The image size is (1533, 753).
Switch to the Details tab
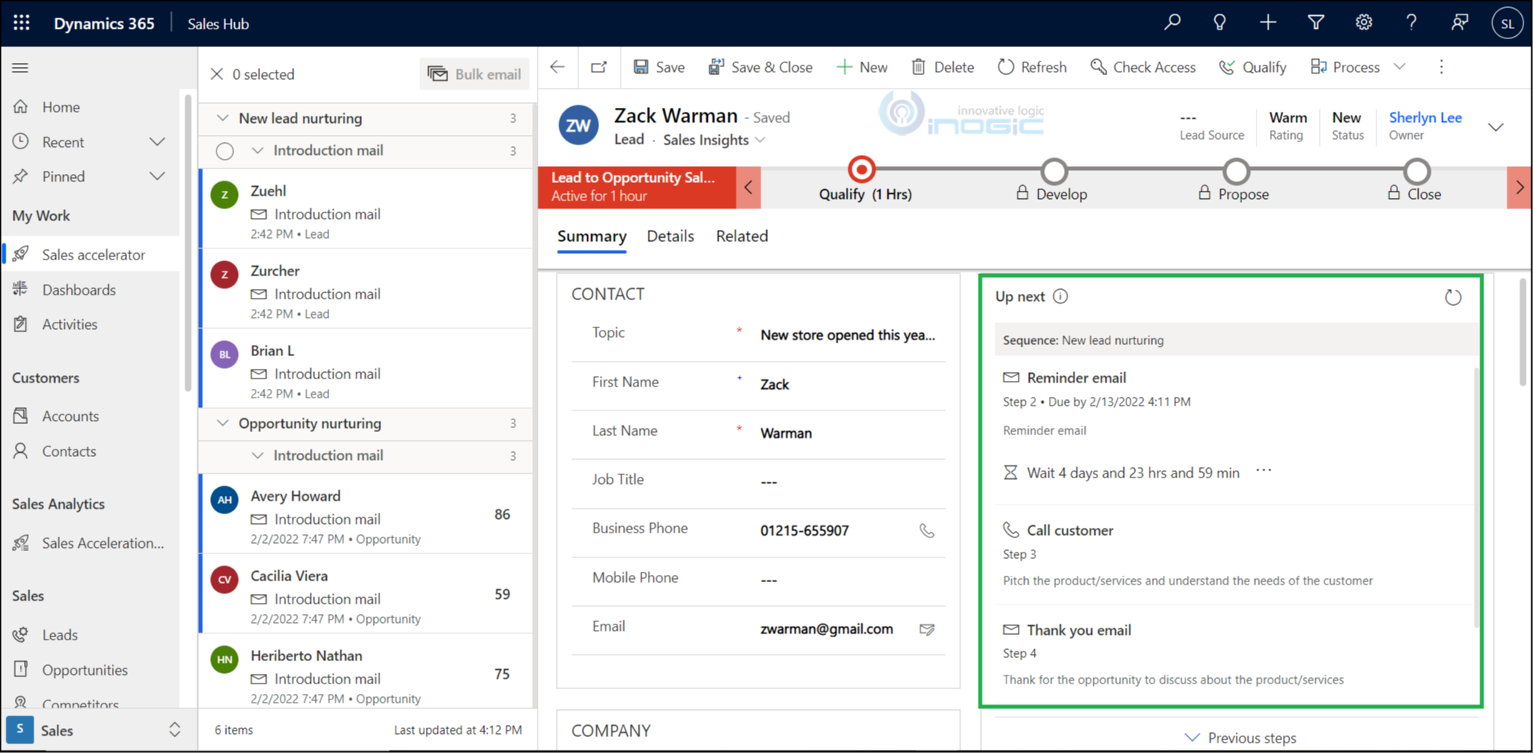pos(670,236)
